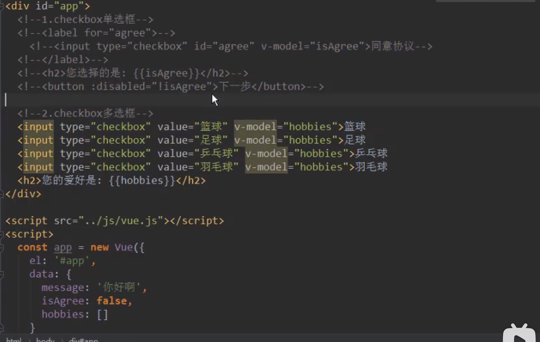Click value="篮球" attribute

point(192,127)
